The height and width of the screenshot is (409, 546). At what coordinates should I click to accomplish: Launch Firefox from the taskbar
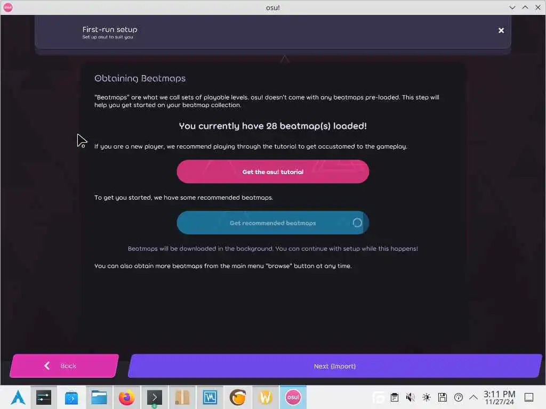pos(127,397)
